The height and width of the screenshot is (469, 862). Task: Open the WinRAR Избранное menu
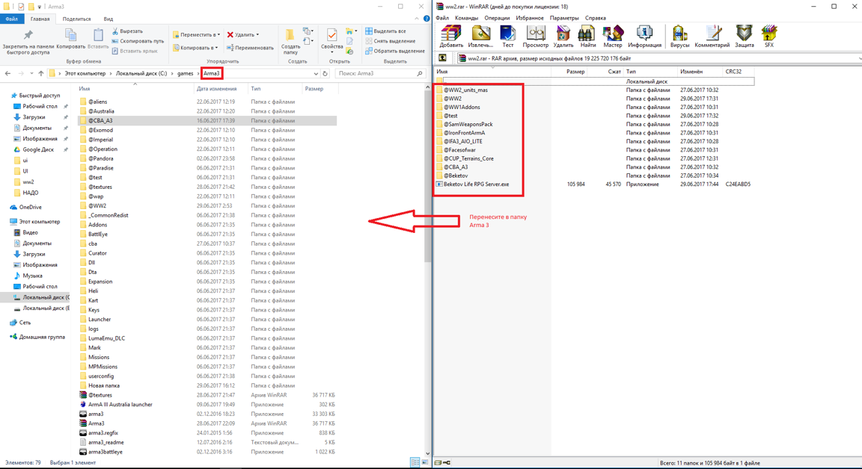530,18
